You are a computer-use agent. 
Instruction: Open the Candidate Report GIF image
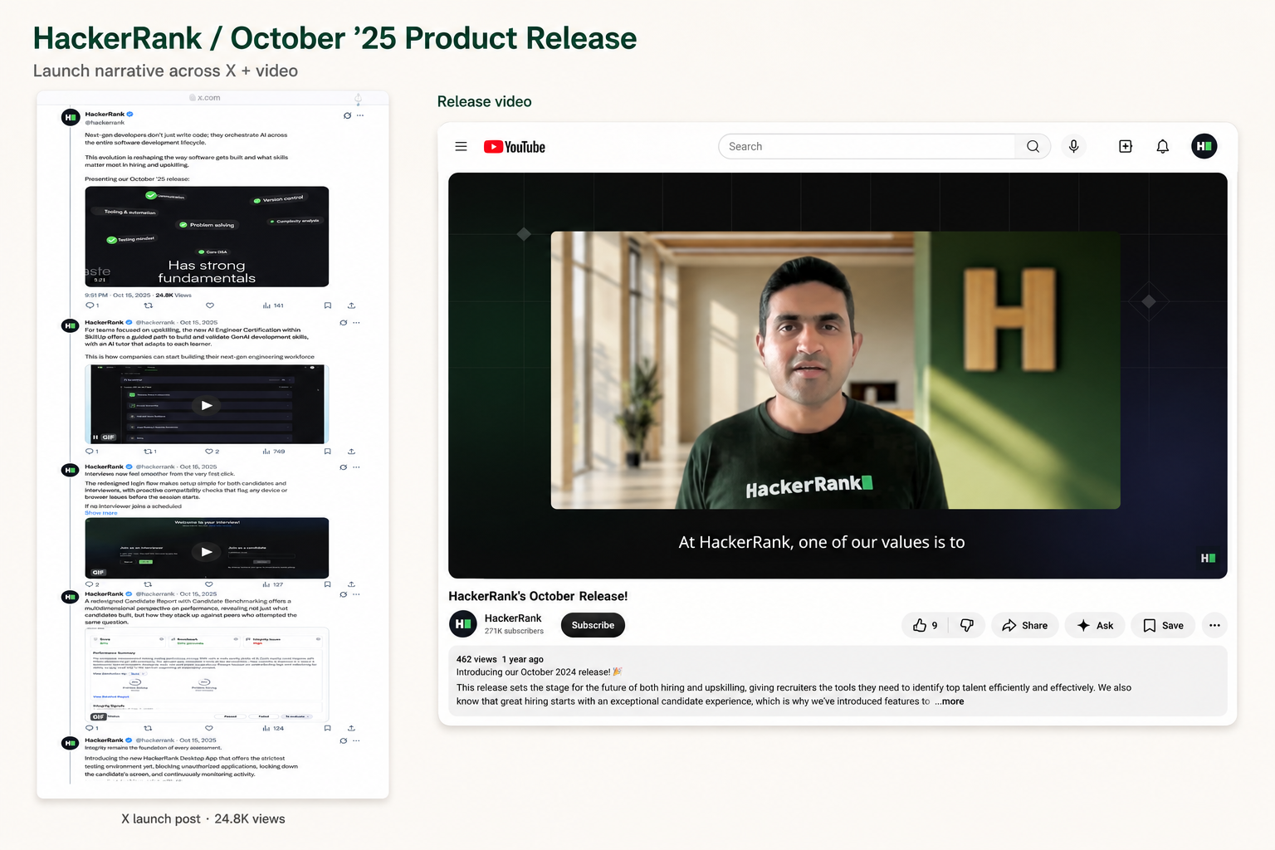[x=207, y=674]
